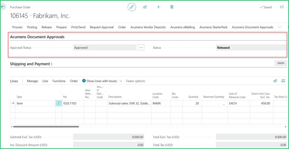Open the Prepare menu

click(62, 27)
